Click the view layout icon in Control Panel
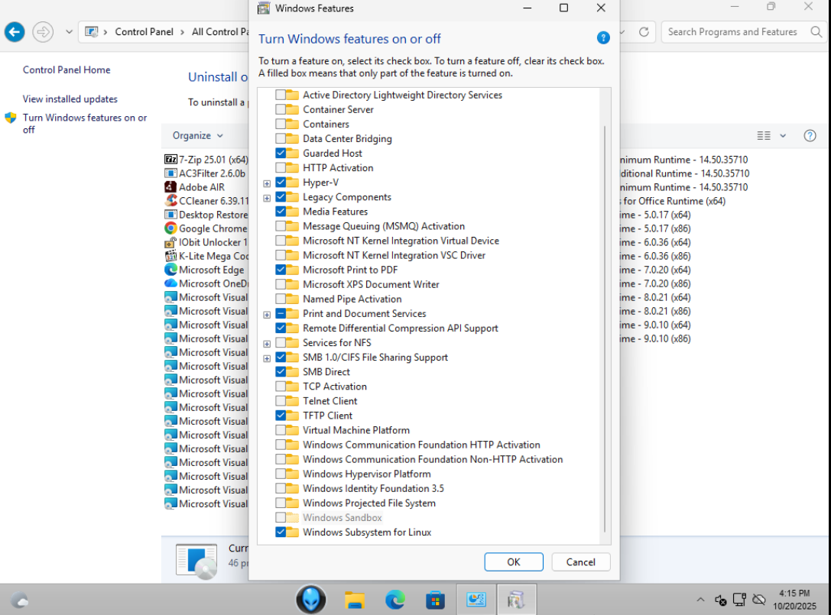Screen dimensions: 831x615 (x=764, y=136)
